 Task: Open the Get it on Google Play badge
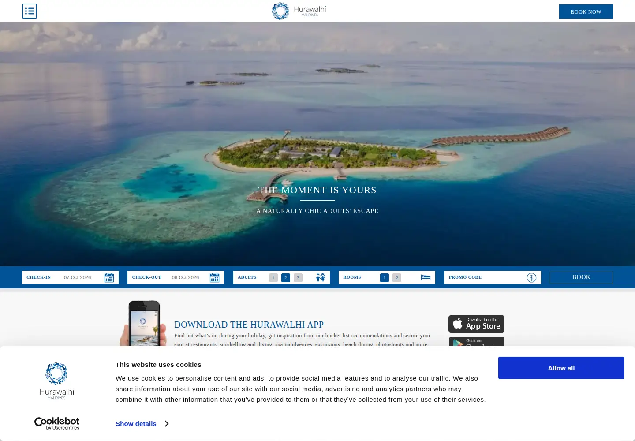click(476, 342)
